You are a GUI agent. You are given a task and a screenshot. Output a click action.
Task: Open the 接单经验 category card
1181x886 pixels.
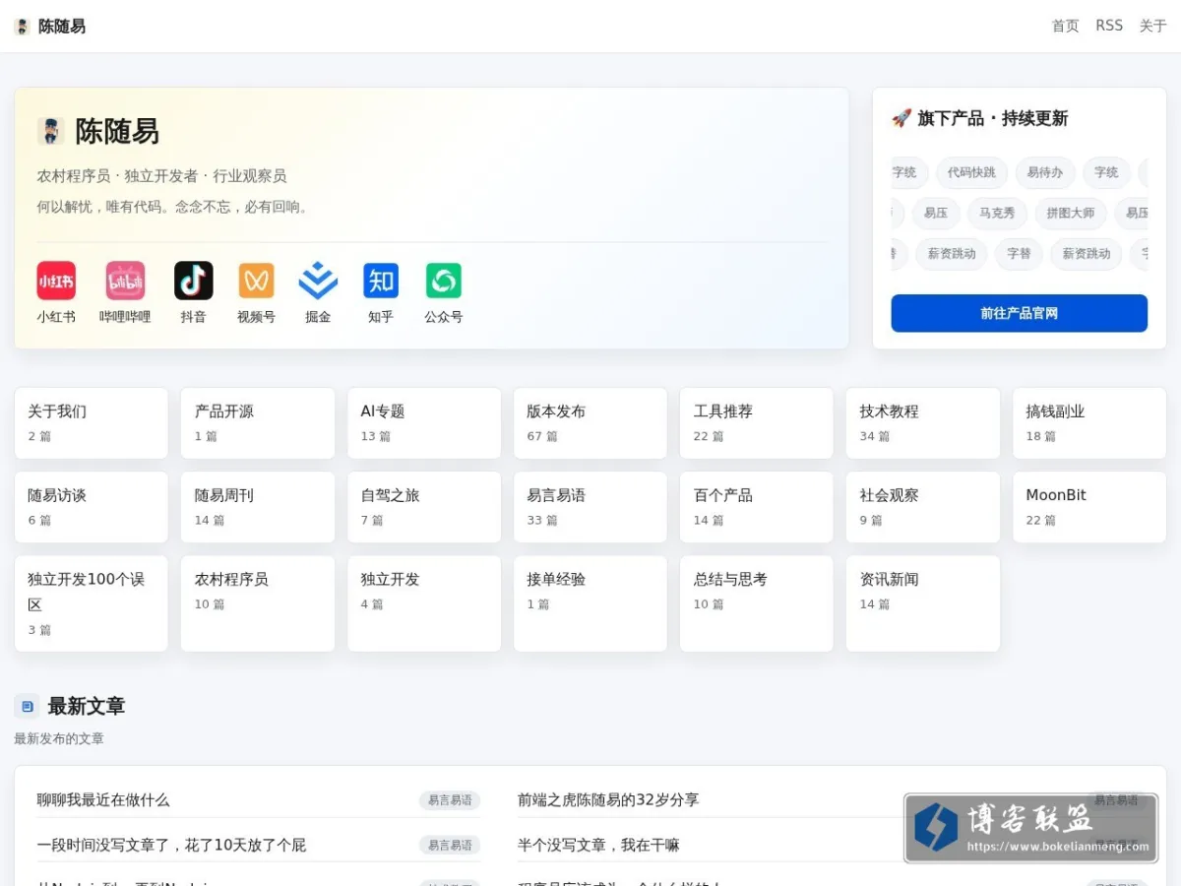point(590,603)
